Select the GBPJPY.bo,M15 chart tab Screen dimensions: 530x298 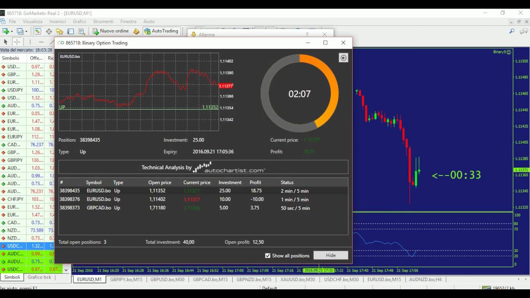(x=126, y=279)
